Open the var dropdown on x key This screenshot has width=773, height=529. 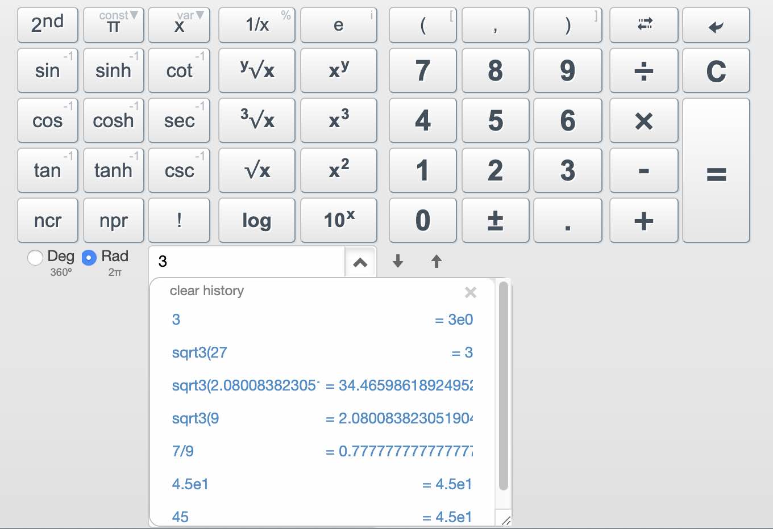coord(200,15)
